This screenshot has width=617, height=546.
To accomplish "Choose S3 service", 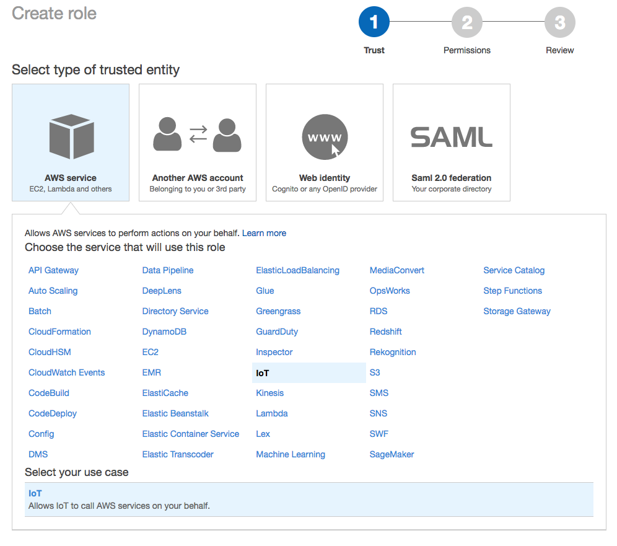I will point(375,373).
